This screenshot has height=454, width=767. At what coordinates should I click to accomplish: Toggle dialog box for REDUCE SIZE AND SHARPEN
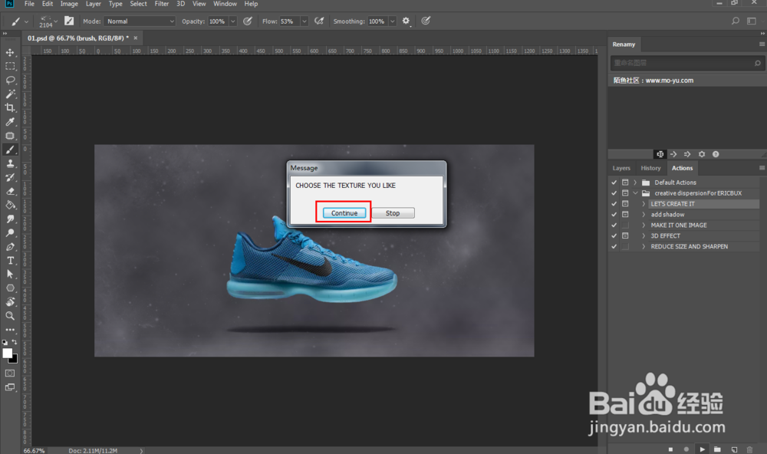(625, 247)
